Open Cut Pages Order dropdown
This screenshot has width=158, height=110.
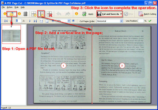122,21
